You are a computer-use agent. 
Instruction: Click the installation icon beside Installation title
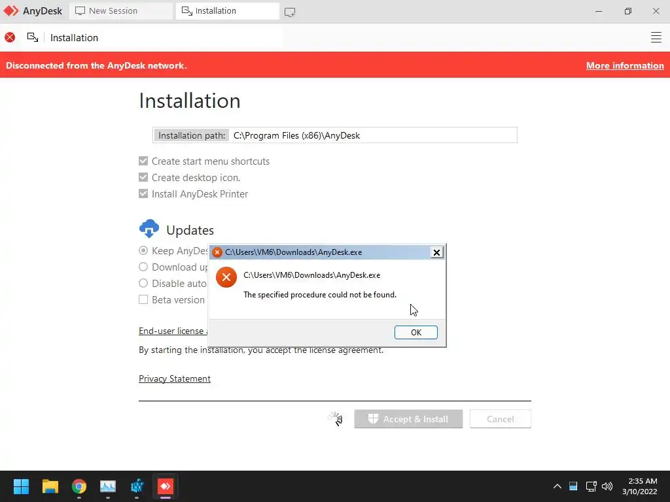[x=33, y=37]
